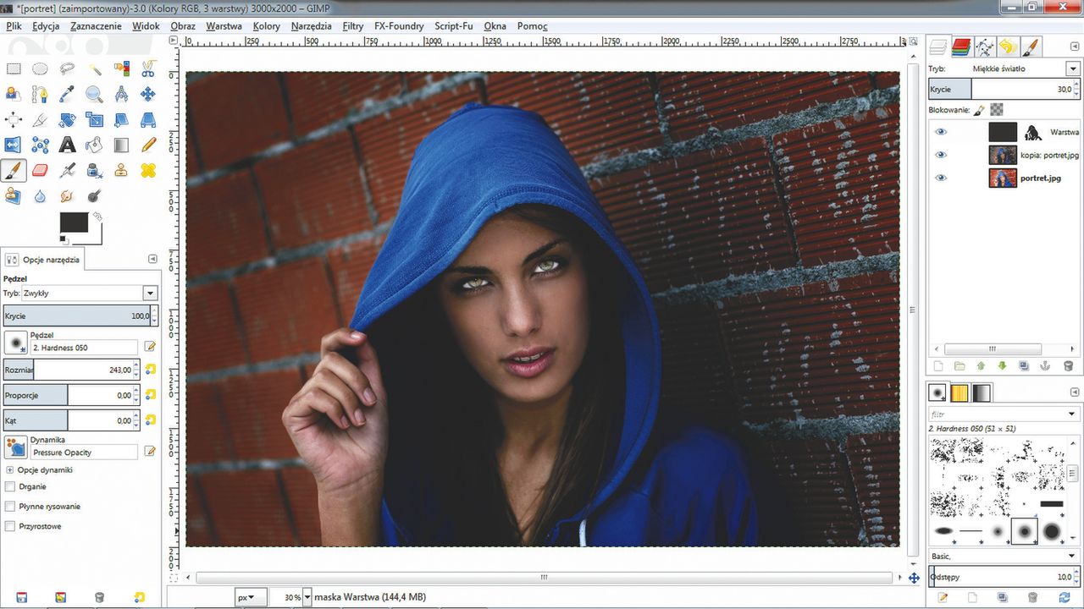Switch to the Channels tab
The width and height of the screenshot is (1084, 609).
click(960, 47)
